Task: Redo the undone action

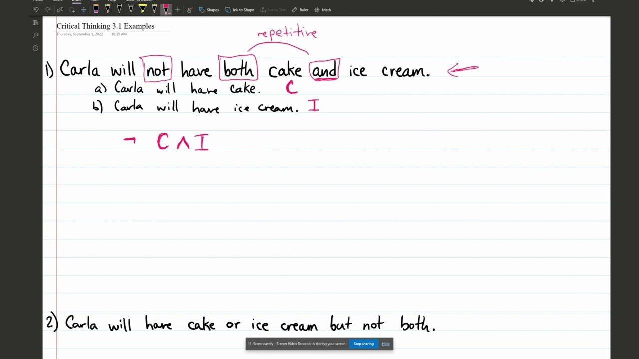Action: tap(48, 10)
